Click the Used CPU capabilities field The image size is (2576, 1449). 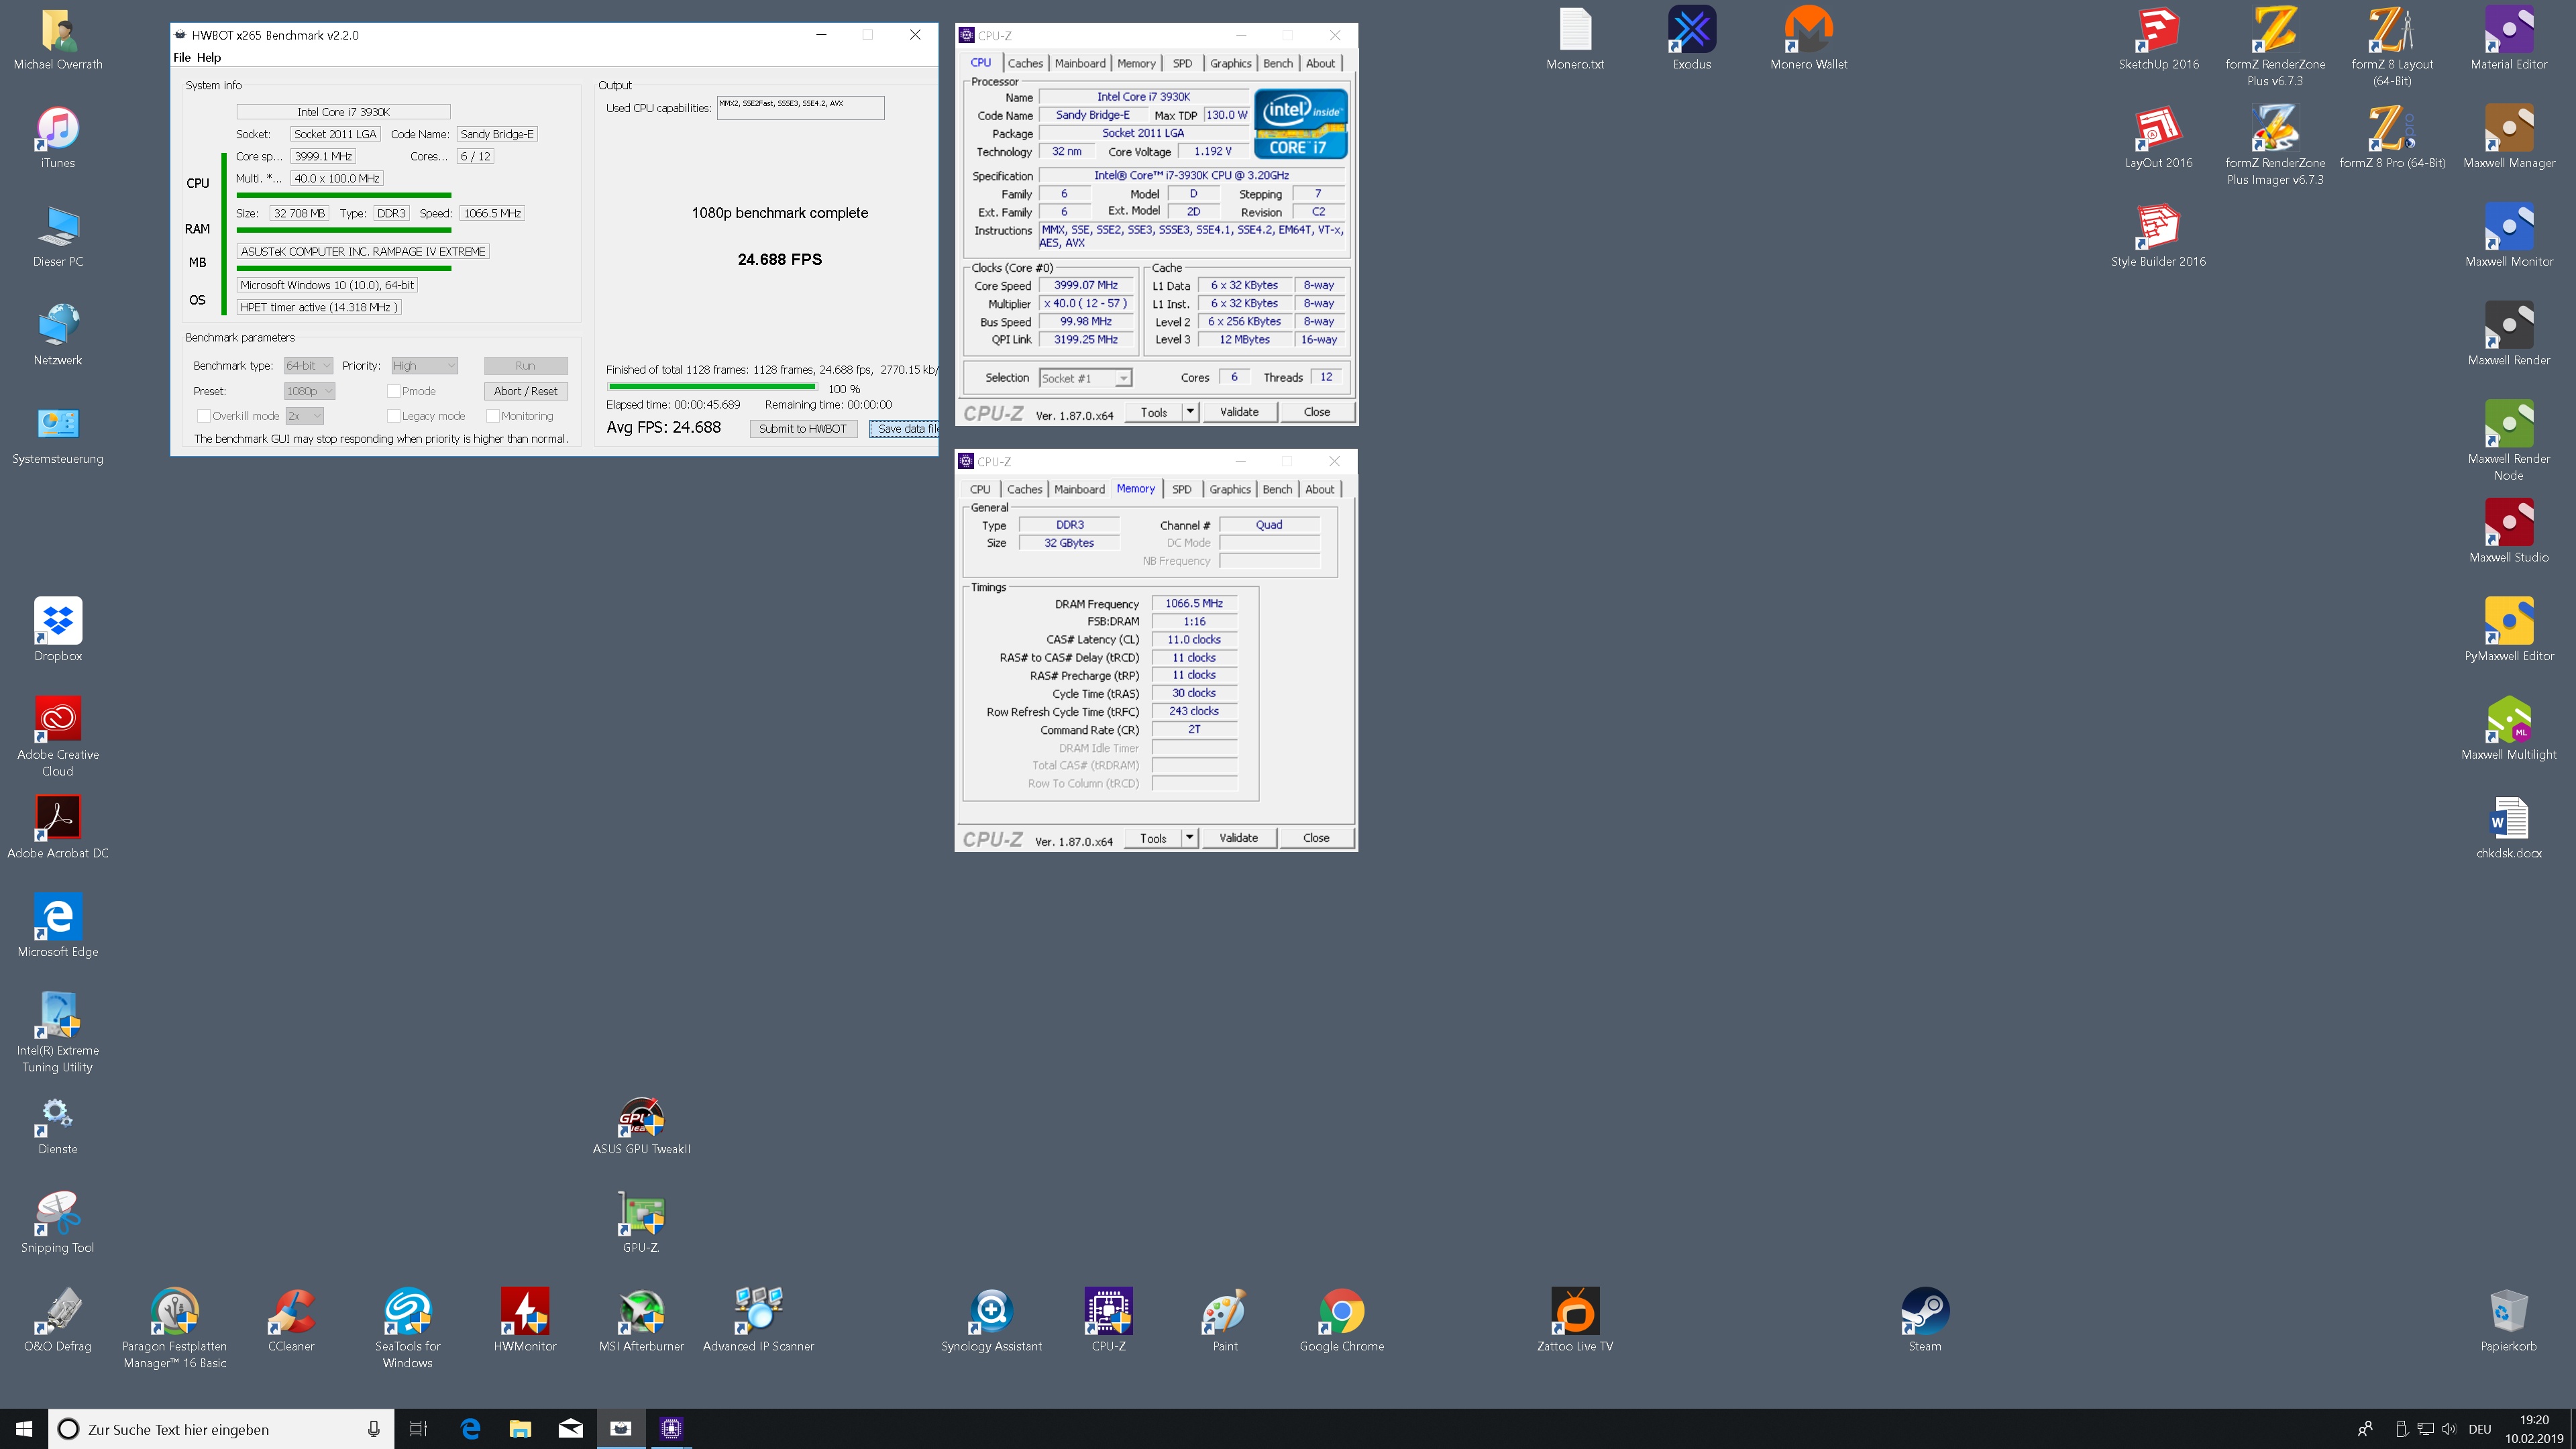(800, 108)
